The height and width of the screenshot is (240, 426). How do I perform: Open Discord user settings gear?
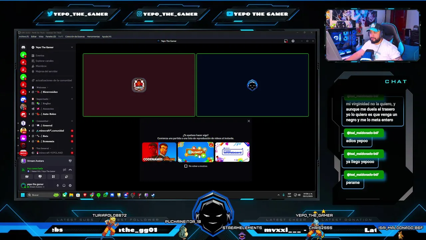click(x=70, y=185)
